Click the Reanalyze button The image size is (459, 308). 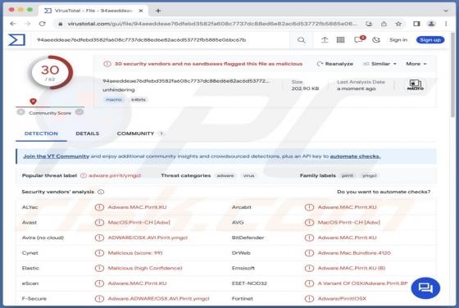pos(335,64)
